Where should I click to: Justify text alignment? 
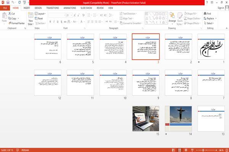pyautogui.click(x=100, y=22)
